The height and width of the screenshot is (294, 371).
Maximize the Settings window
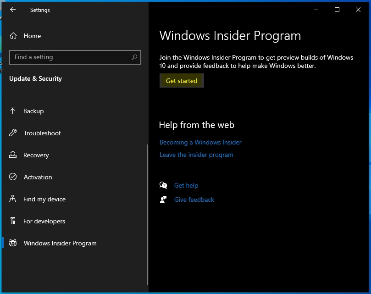(337, 10)
